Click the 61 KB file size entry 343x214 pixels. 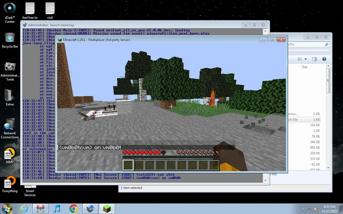(316, 165)
